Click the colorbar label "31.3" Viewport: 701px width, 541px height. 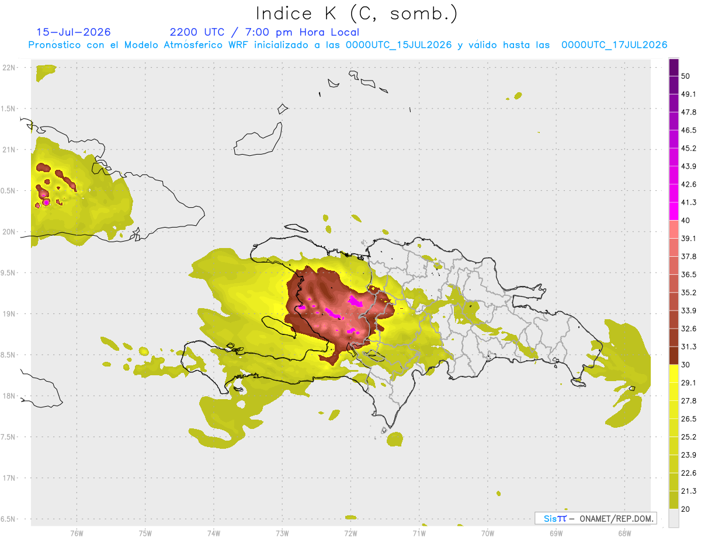pyautogui.click(x=689, y=347)
